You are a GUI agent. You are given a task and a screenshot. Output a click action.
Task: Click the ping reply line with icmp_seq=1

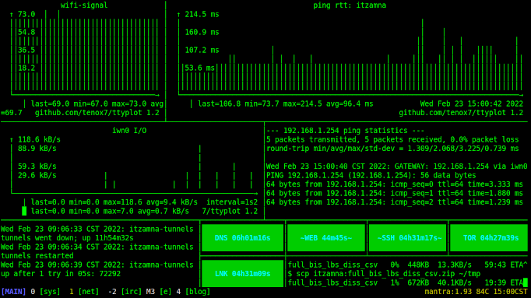(395, 193)
